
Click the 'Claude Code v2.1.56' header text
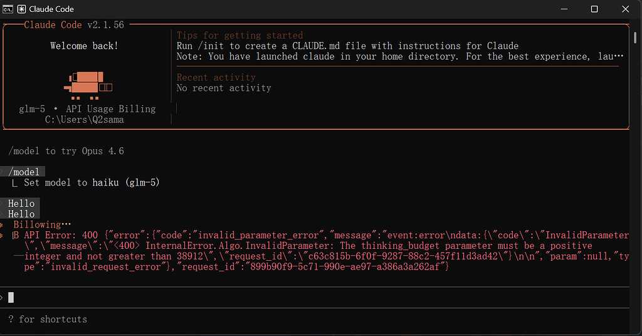click(74, 25)
